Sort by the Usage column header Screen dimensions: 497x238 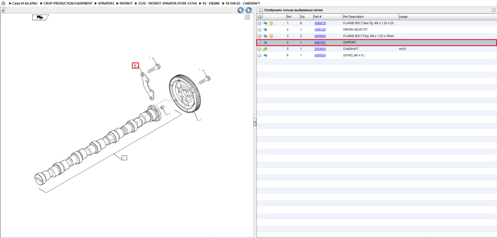[447, 17]
